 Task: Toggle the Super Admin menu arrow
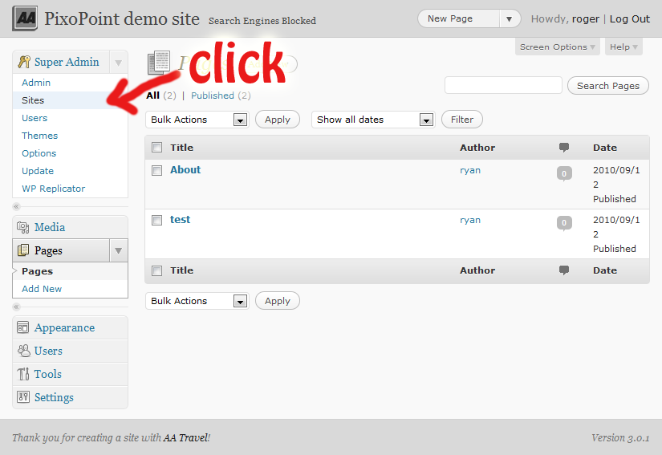[119, 63]
